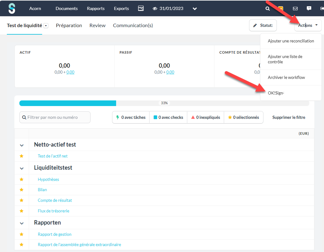324x252 pixels.
Task: Click the lightning bolt tasks filter icon
Action: pyautogui.click(x=118, y=117)
